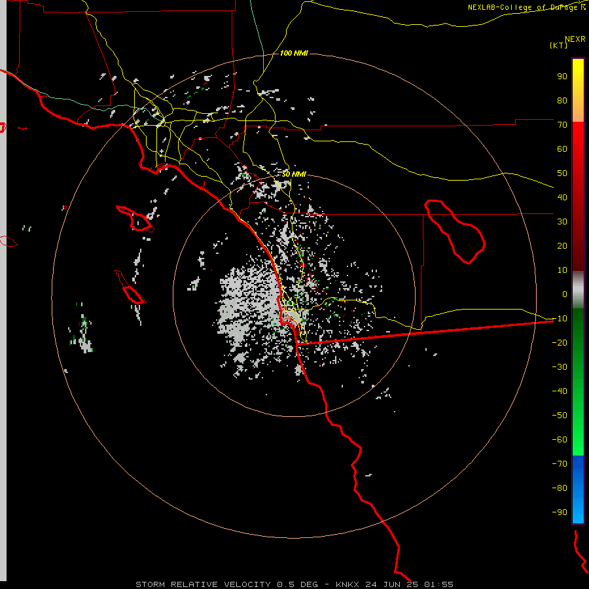The height and width of the screenshot is (589, 589).
Task: Click the 100 NMI range ring label
Action: [294, 54]
